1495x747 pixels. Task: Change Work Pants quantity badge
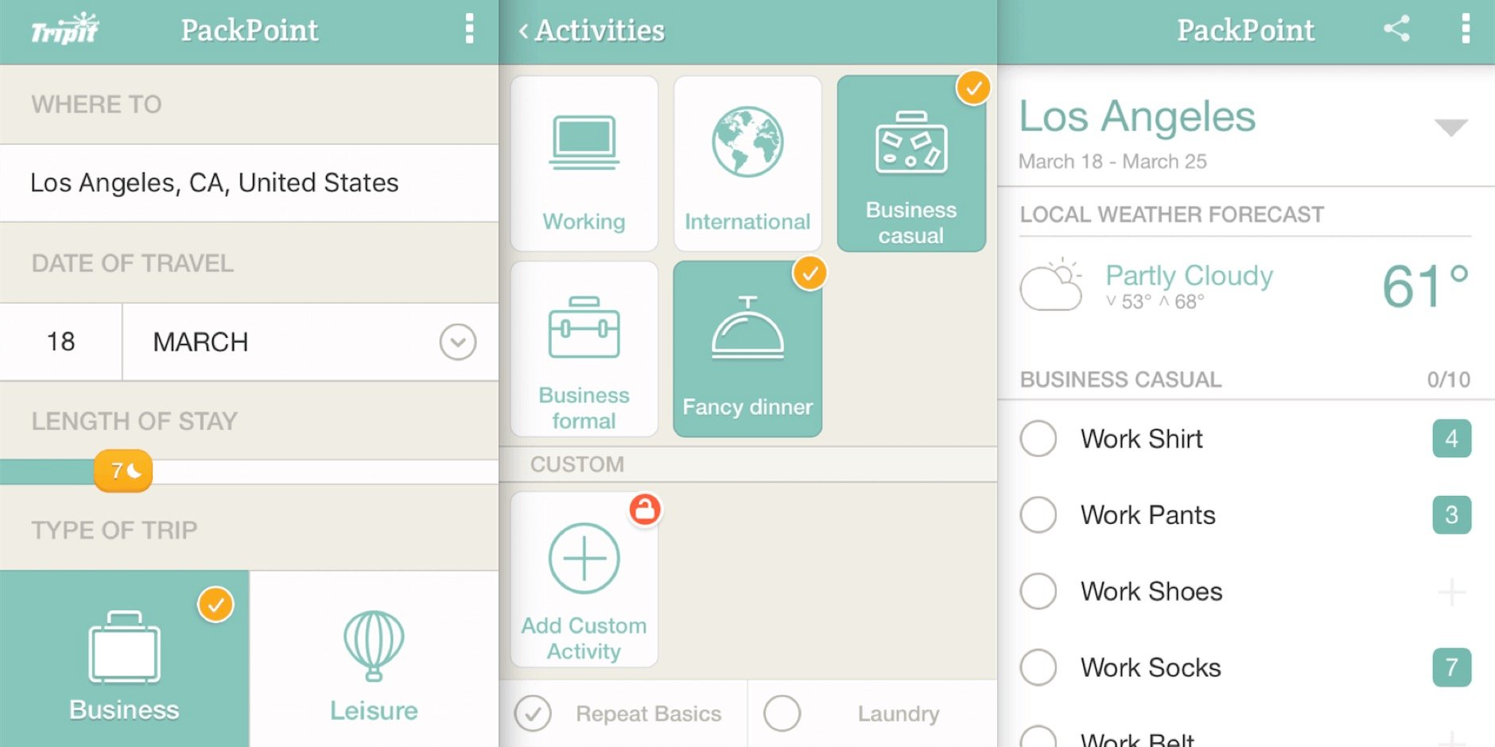1451,515
